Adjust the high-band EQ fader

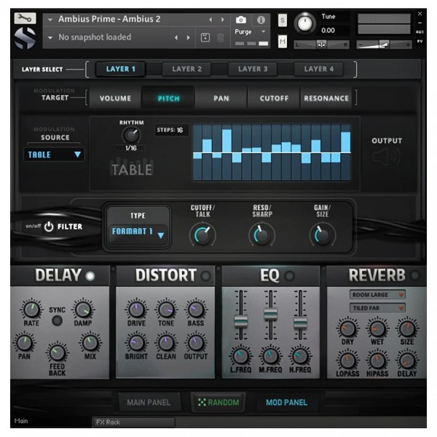click(300, 323)
